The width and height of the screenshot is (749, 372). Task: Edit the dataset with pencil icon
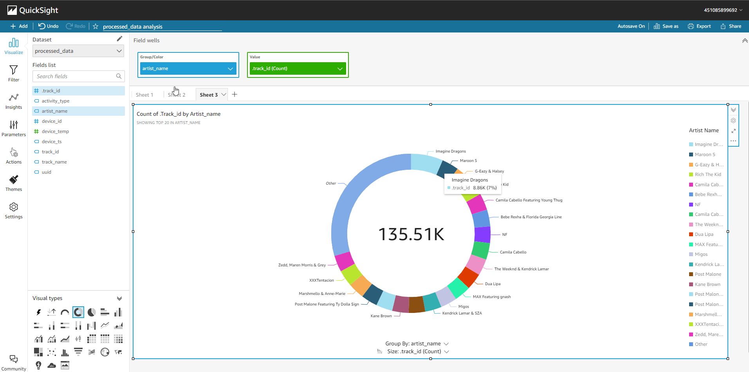click(x=119, y=39)
